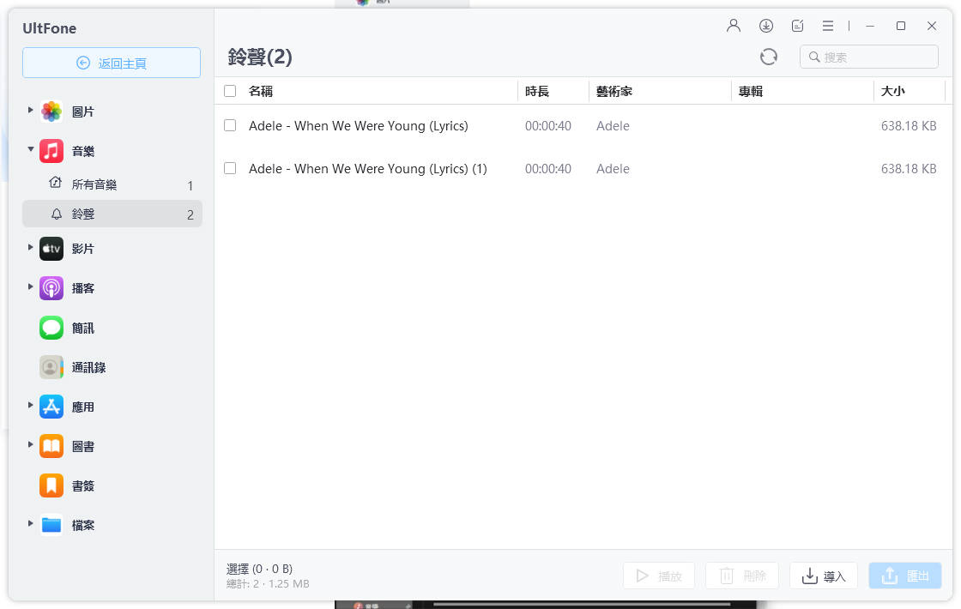
Task: Select the Music icon in the sidebar
Action: tap(51, 150)
